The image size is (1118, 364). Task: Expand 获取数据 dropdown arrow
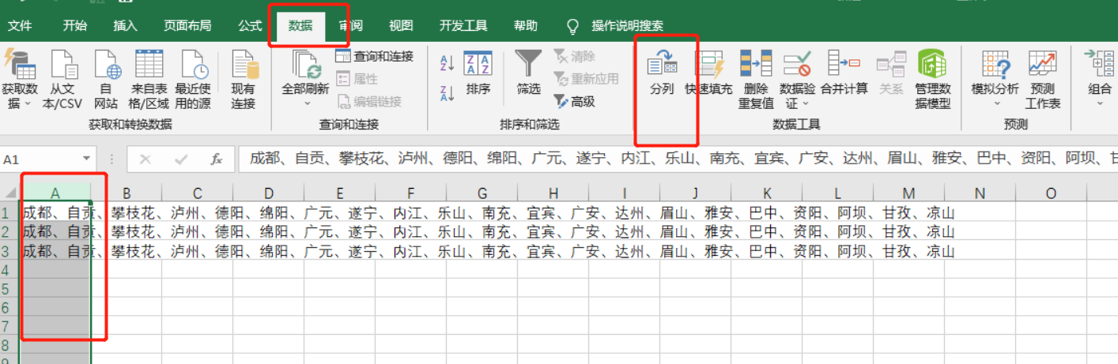28,103
